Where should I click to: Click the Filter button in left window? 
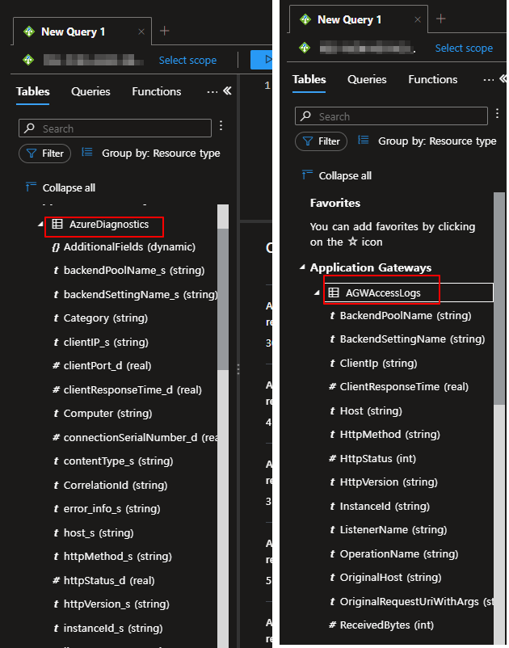[x=44, y=154]
